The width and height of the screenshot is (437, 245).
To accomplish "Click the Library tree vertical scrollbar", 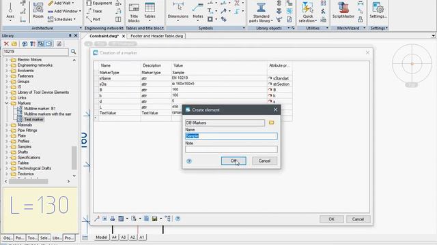I will click(74, 157).
